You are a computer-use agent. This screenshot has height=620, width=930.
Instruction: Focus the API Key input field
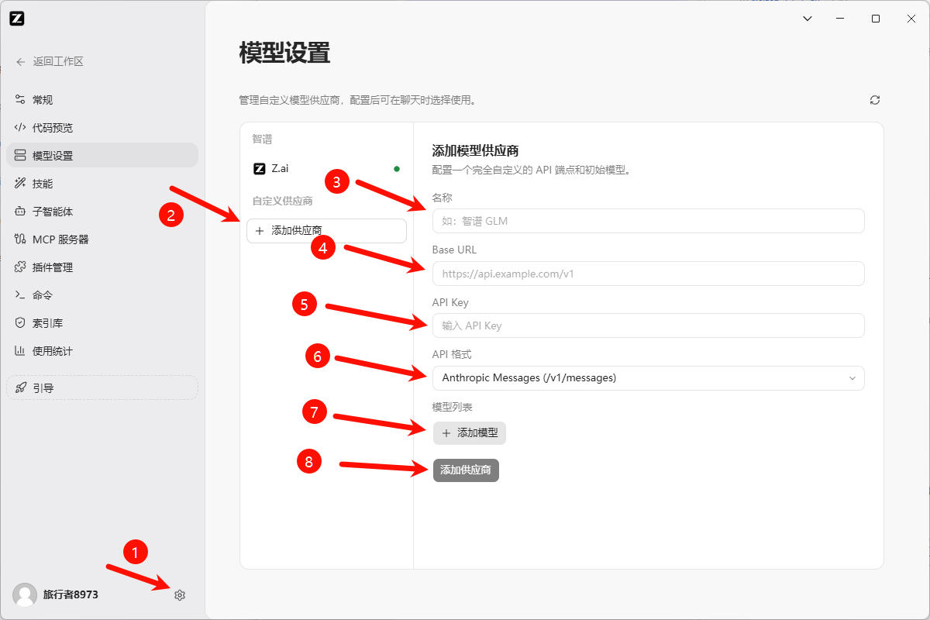click(x=648, y=325)
